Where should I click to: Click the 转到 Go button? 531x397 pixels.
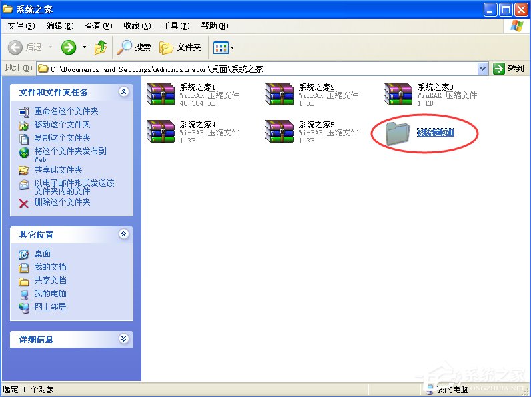508,69
